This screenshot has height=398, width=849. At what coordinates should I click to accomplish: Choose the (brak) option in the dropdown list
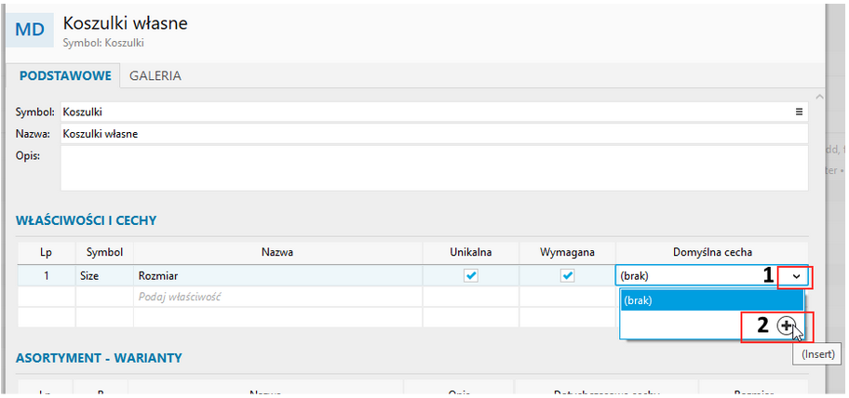(711, 300)
